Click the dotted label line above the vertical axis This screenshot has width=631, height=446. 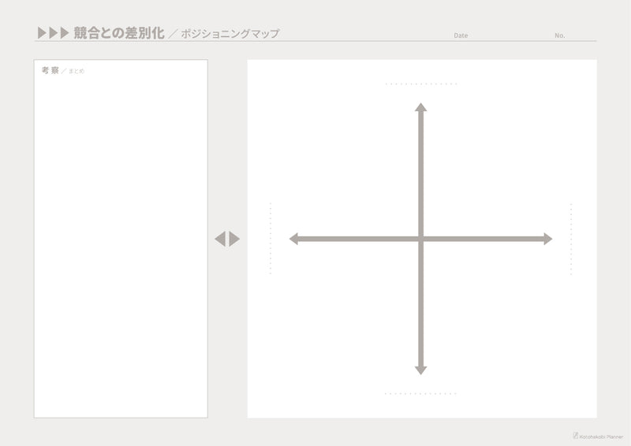[421, 84]
